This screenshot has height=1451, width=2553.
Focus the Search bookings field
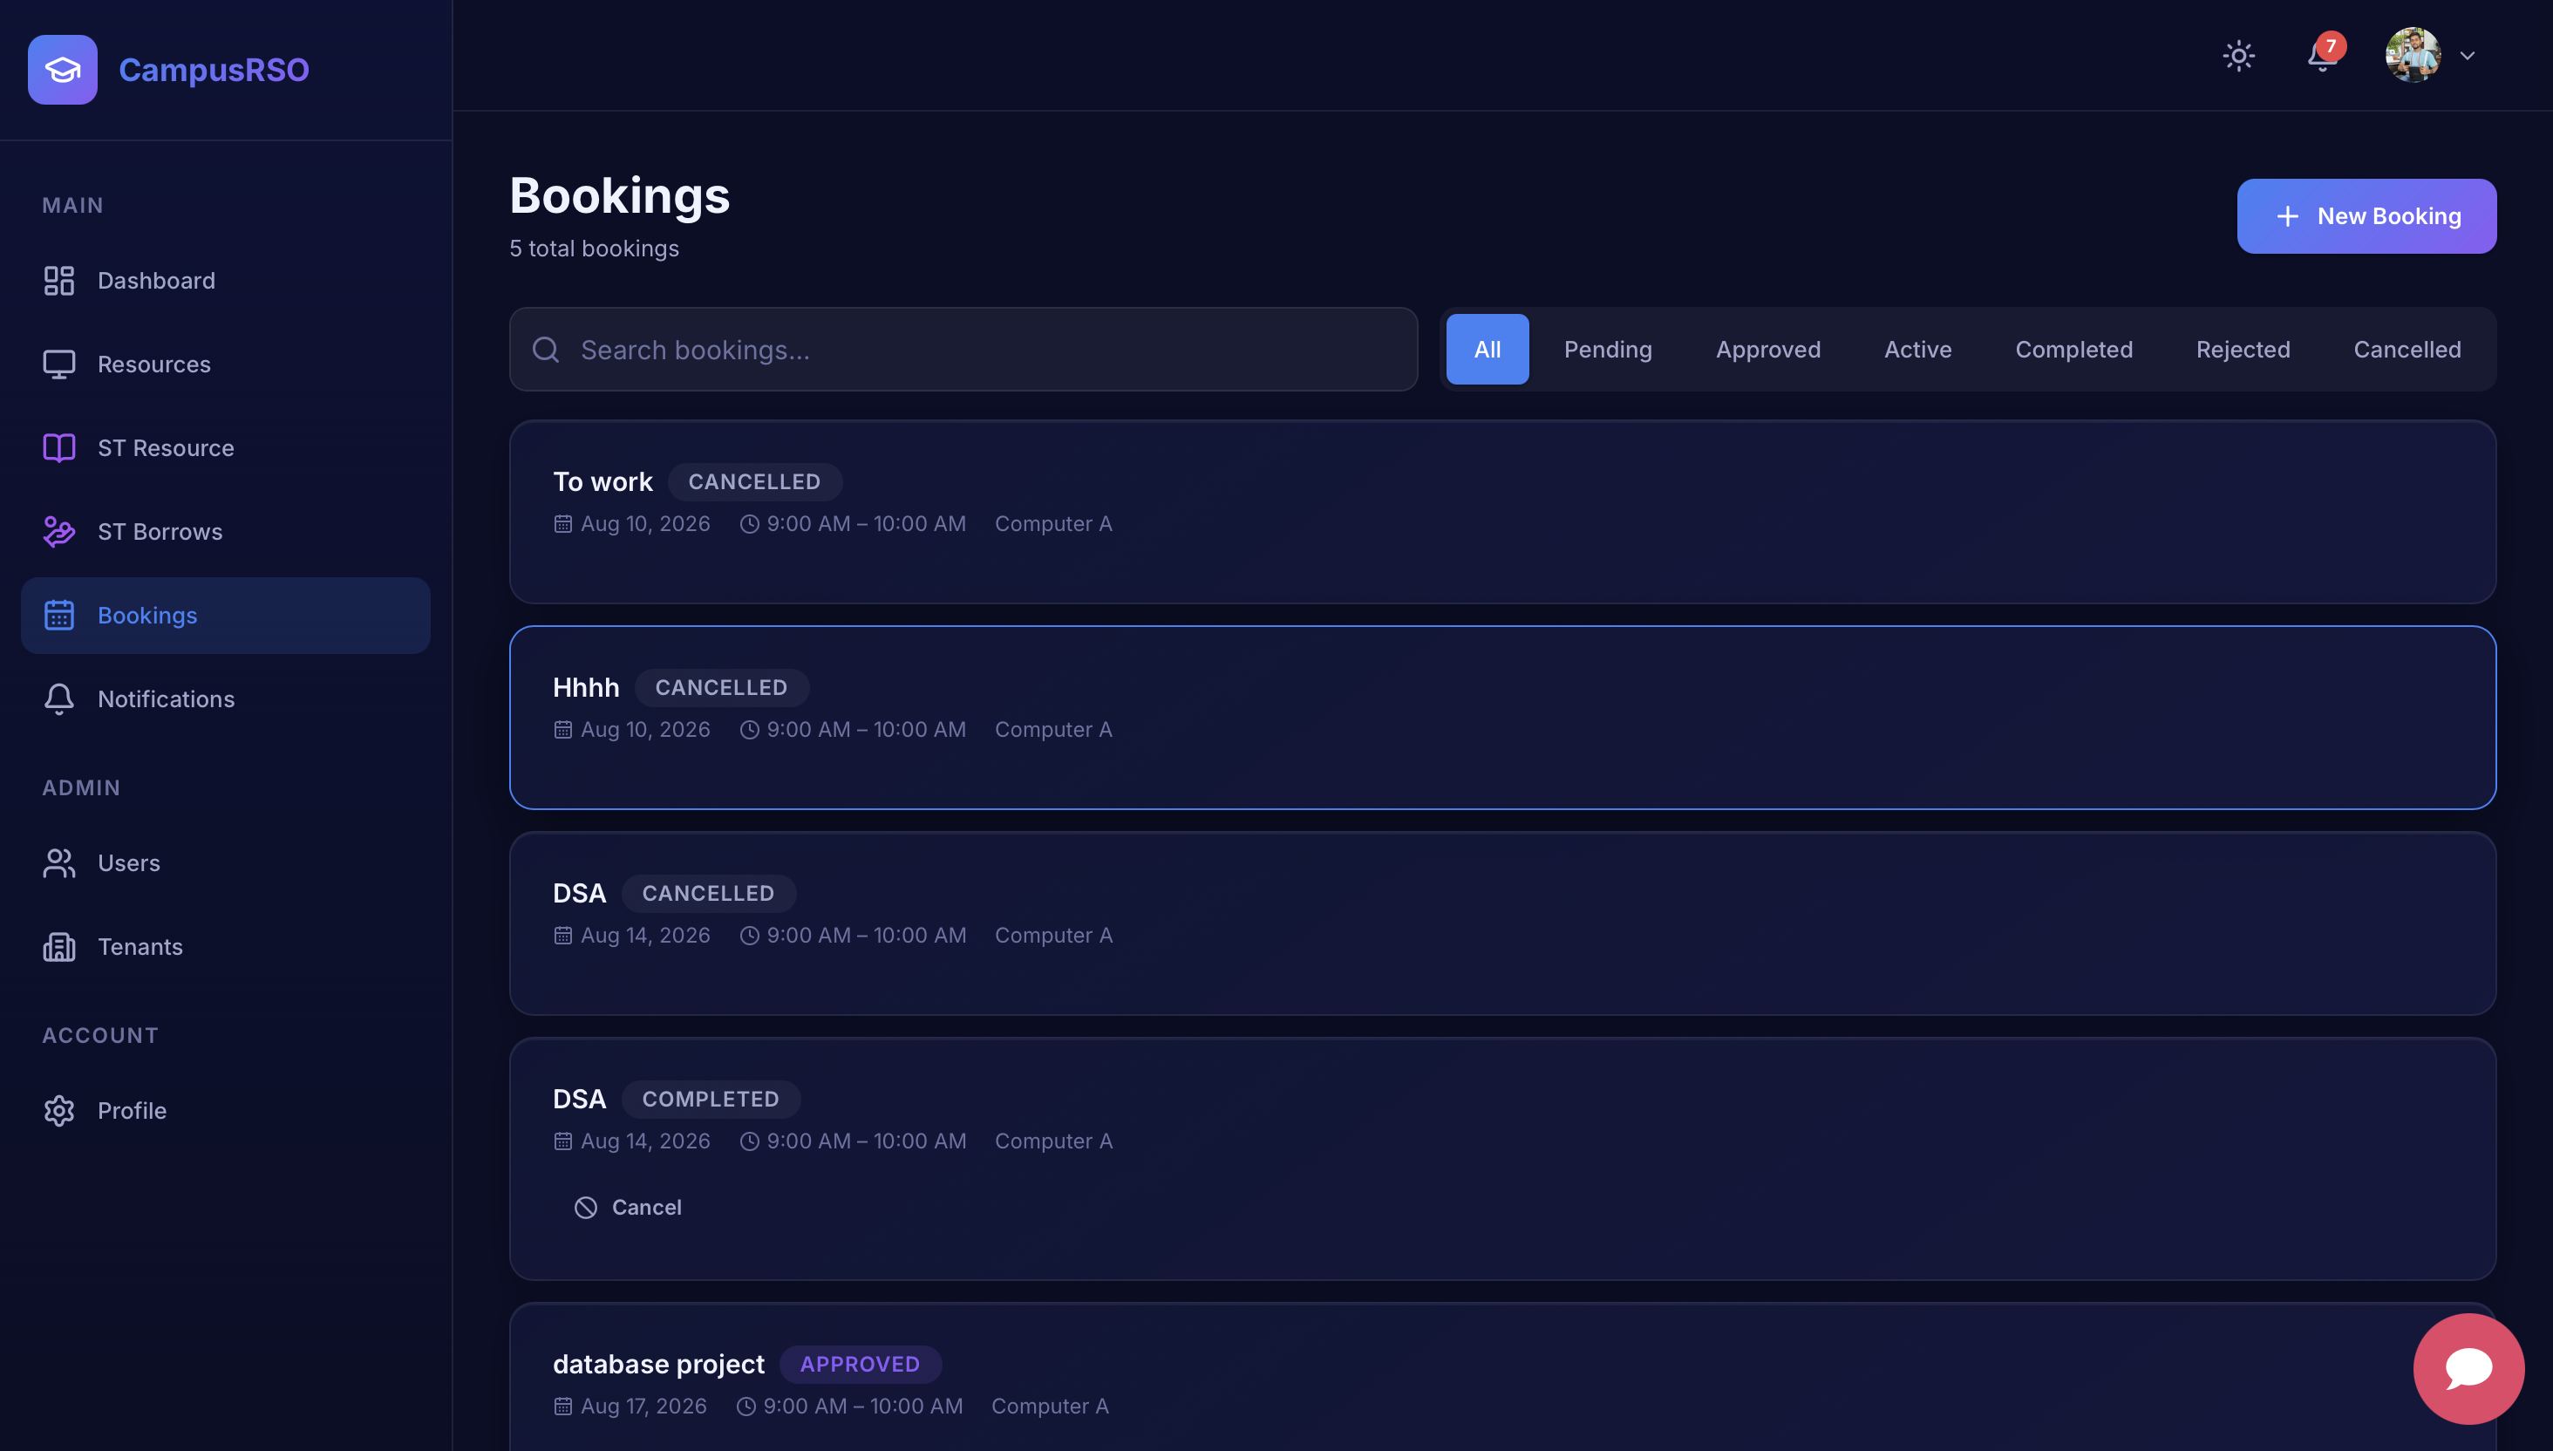tap(963, 349)
